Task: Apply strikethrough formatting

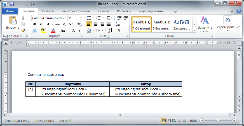Action: pyautogui.click(x=58, y=24)
